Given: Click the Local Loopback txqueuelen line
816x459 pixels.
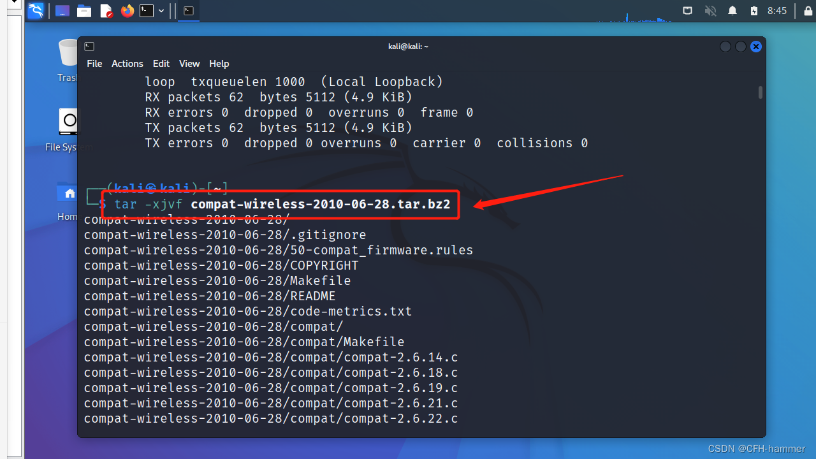Looking at the screenshot, I should (294, 82).
